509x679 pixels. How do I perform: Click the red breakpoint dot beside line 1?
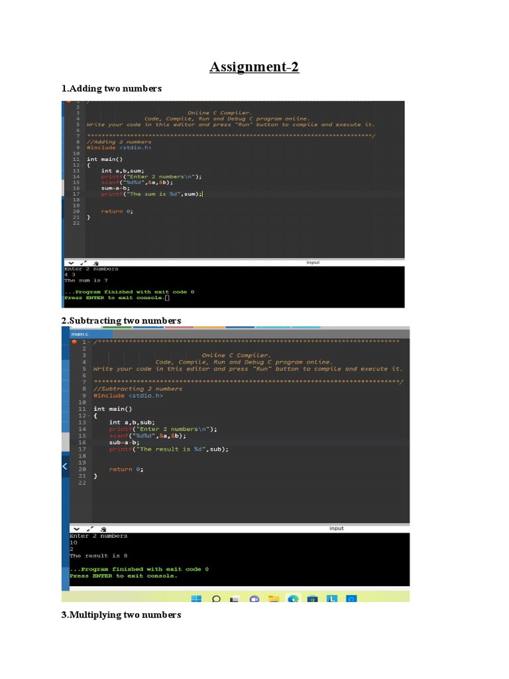pos(74,341)
